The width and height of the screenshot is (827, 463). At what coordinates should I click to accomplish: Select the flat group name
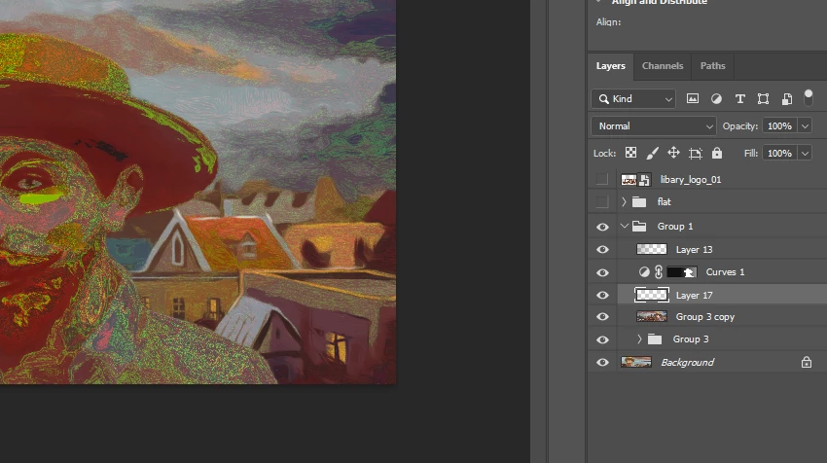tap(664, 202)
